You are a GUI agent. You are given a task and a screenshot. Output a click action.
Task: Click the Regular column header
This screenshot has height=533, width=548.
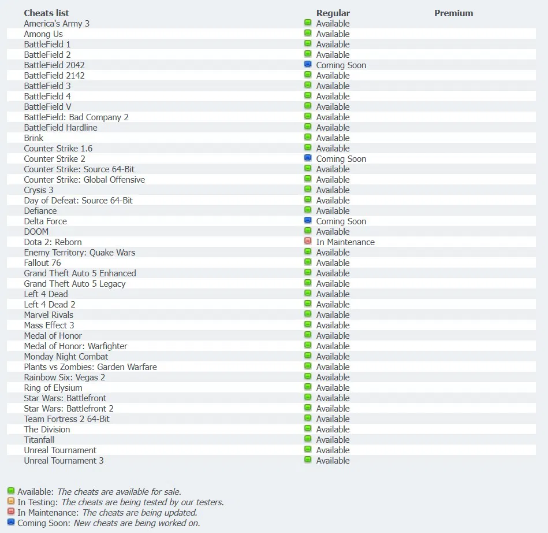(333, 13)
